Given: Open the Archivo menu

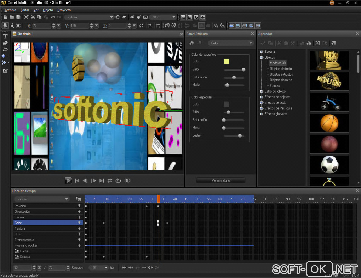Looking at the screenshot, I should pyautogui.click(x=10, y=10).
